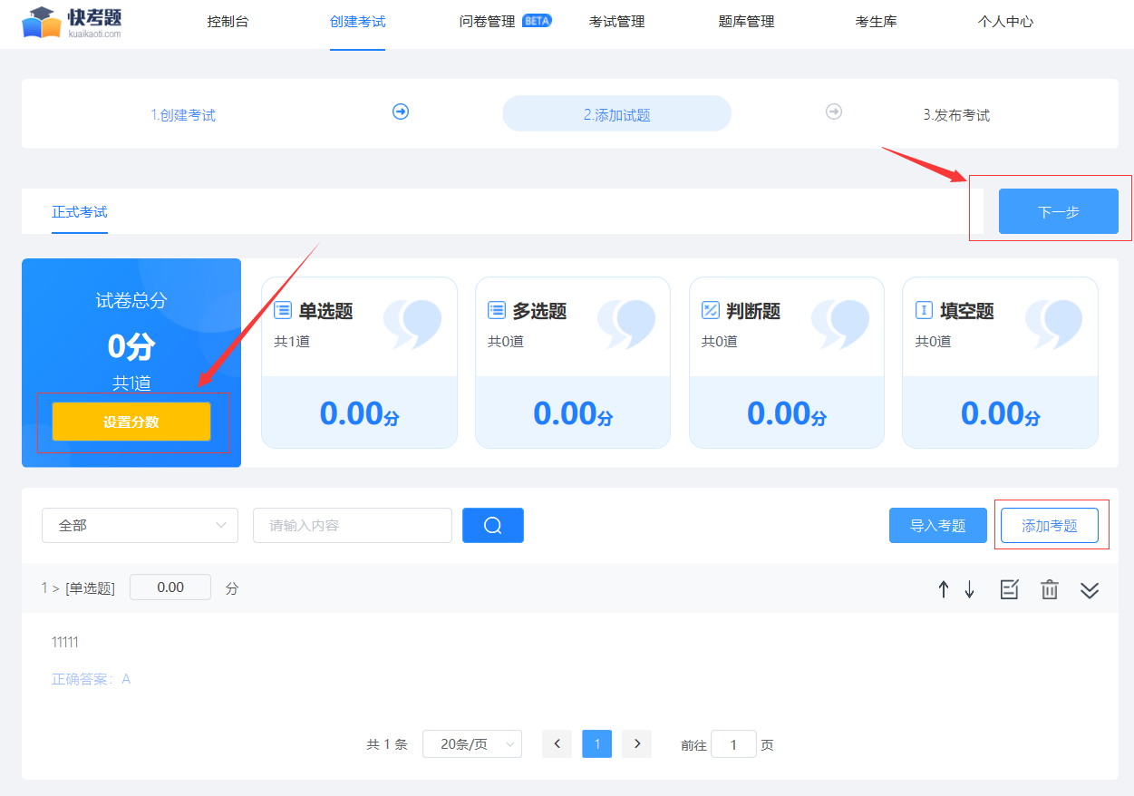Open the 全部 question type dropdown
The height and width of the screenshot is (796, 1134).
click(x=140, y=526)
